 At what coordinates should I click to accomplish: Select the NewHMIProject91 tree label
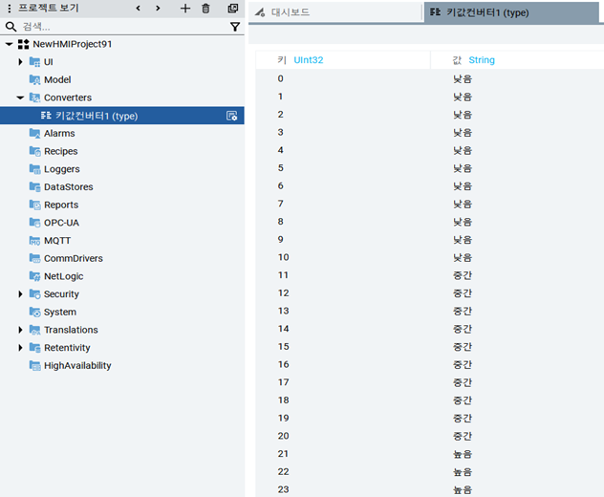pos(73,44)
